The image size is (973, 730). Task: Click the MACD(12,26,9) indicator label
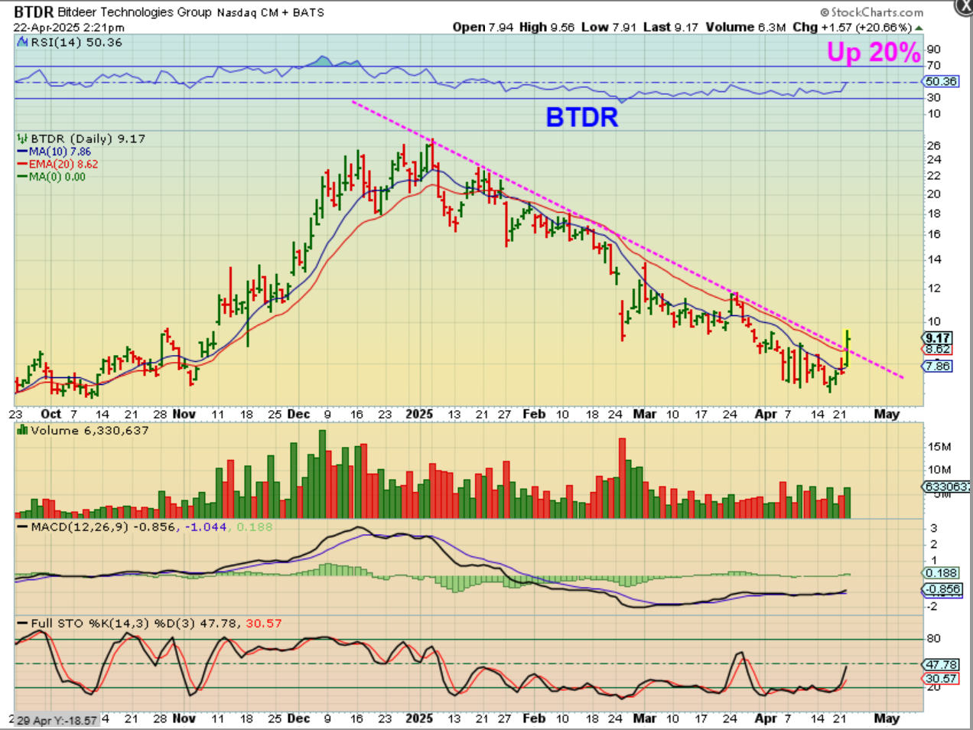click(x=80, y=527)
